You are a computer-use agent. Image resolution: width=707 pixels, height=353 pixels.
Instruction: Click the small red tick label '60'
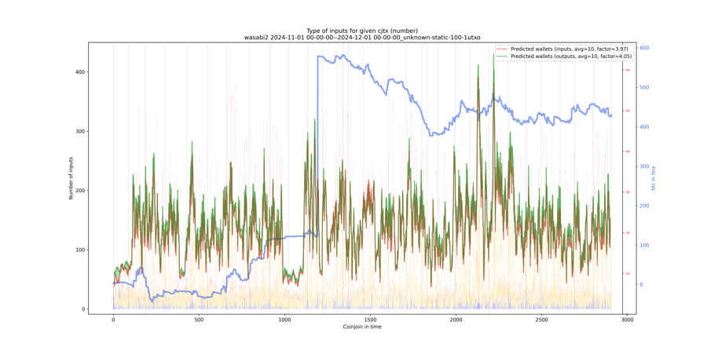(627, 71)
